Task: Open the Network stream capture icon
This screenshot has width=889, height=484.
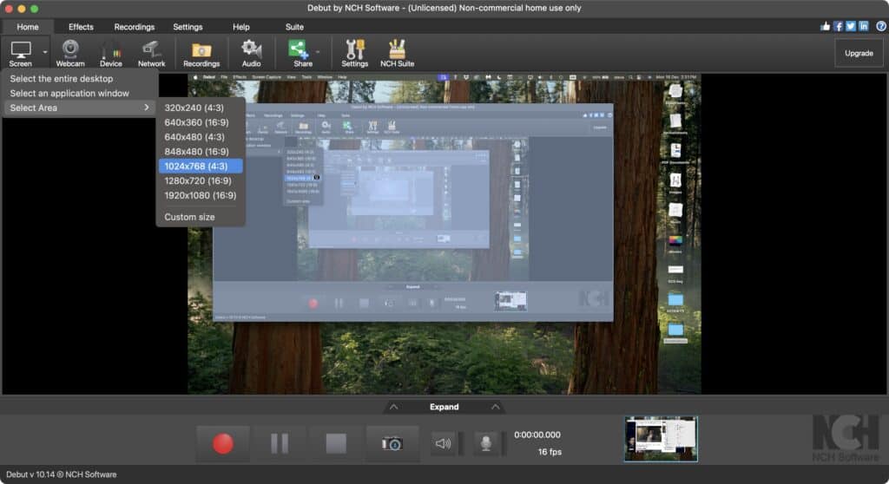Action: (151, 53)
